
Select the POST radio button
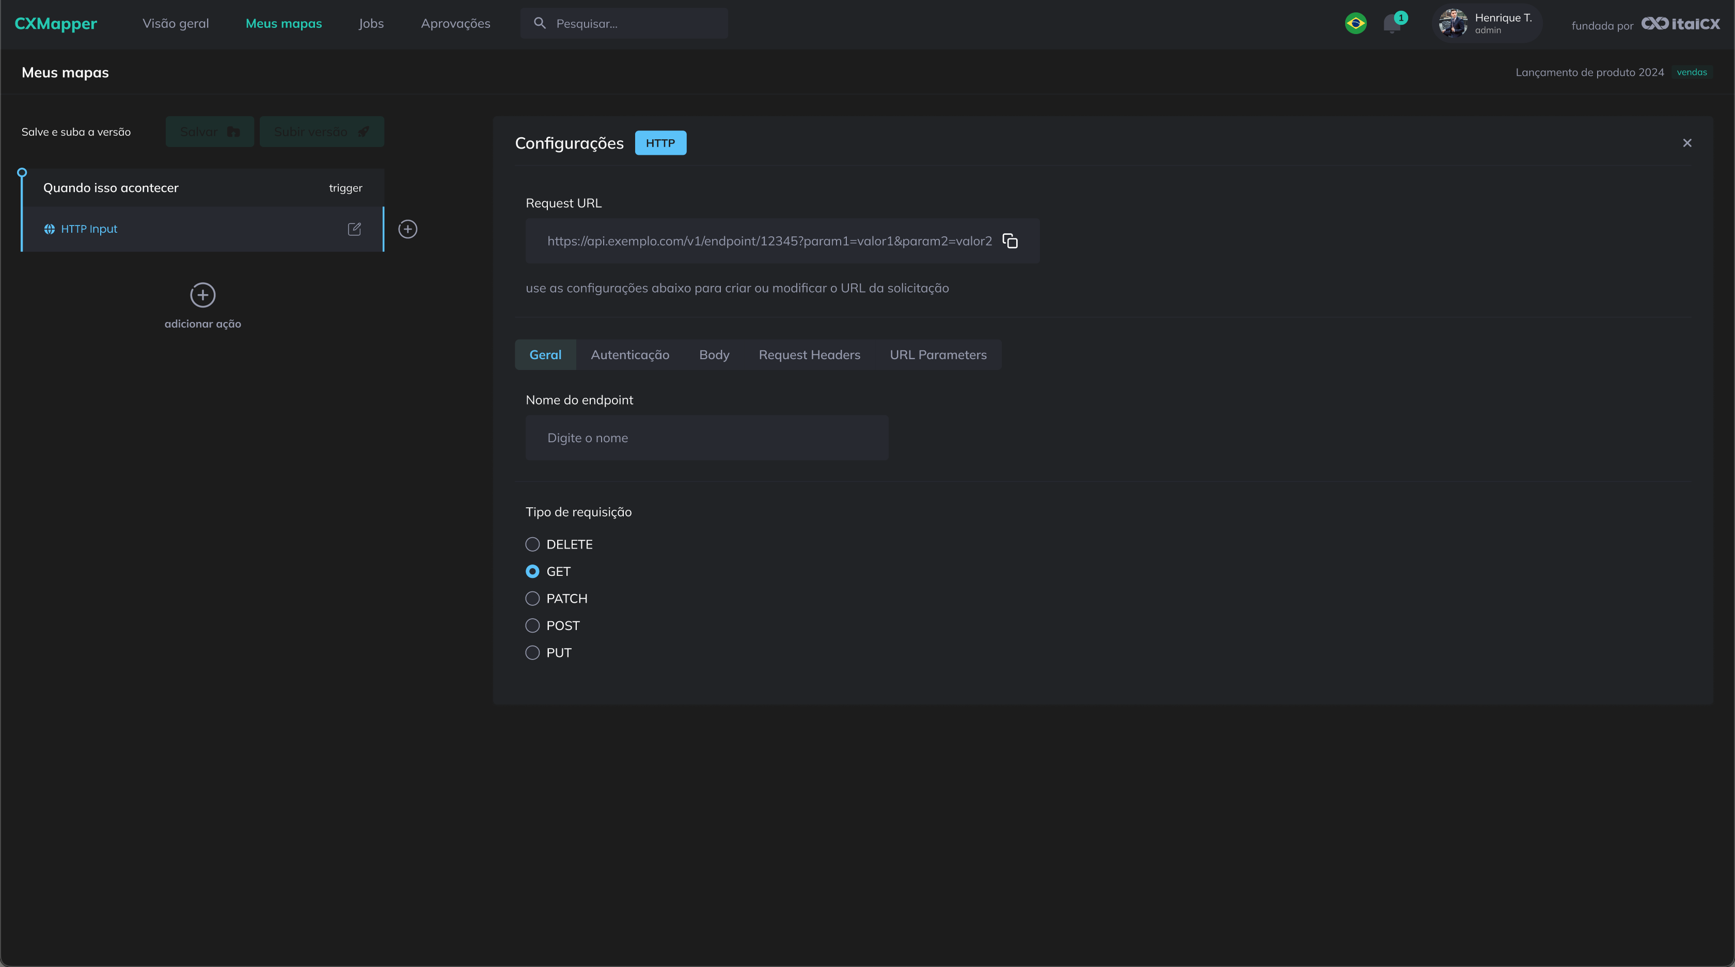click(x=532, y=625)
